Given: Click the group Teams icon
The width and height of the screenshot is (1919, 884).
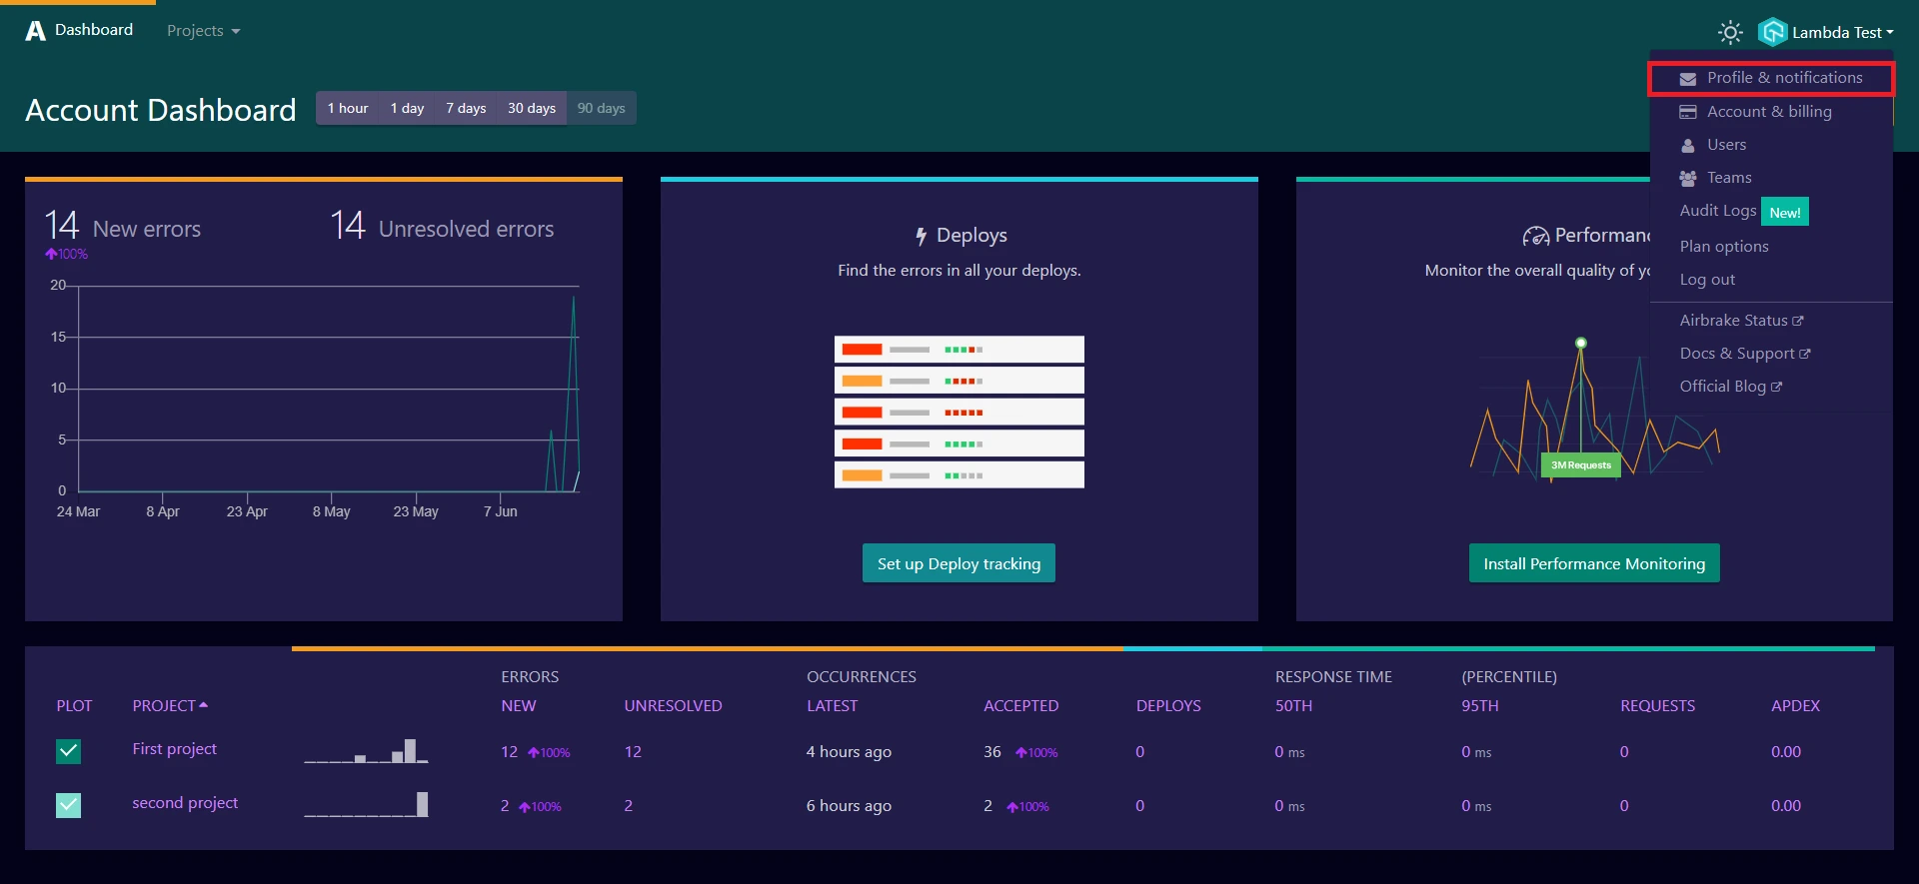Looking at the screenshot, I should pyautogui.click(x=1688, y=178).
